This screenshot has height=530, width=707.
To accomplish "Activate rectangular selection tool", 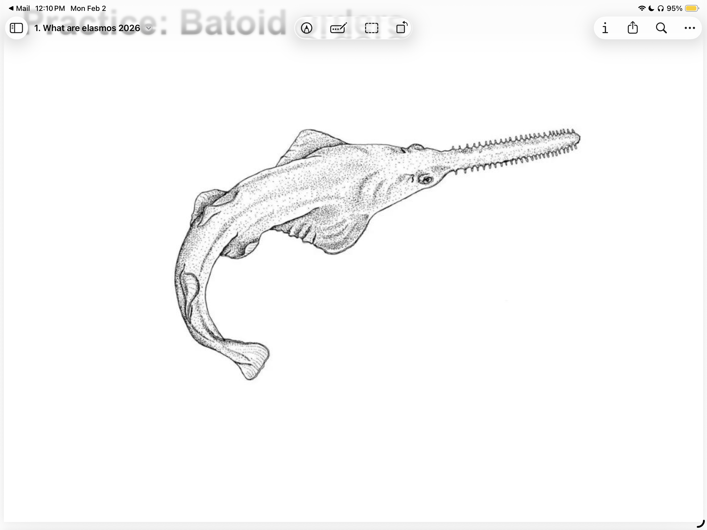I will pyautogui.click(x=371, y=28).
